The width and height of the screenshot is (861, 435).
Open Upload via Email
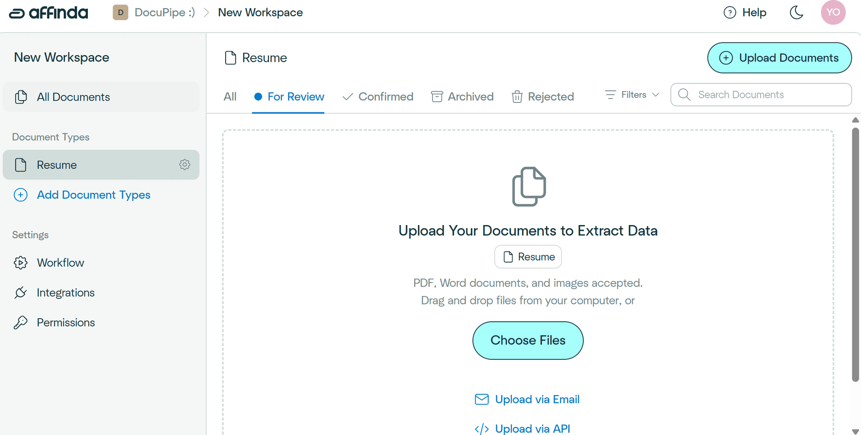pyautogui.click(x=527, y=399)
